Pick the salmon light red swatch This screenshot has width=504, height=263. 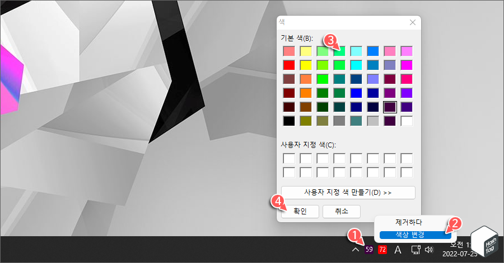[289, 51]
